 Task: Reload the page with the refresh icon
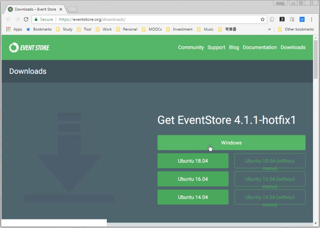26,20
